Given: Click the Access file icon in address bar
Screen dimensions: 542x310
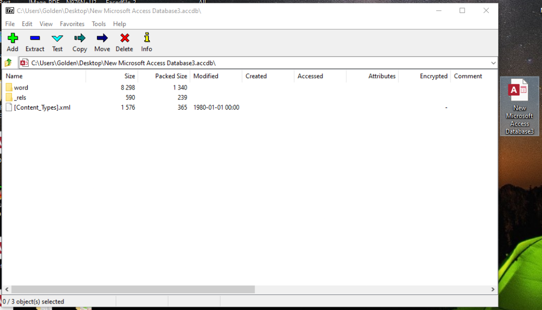Looking at the screenshot, I should click(24, 63).
